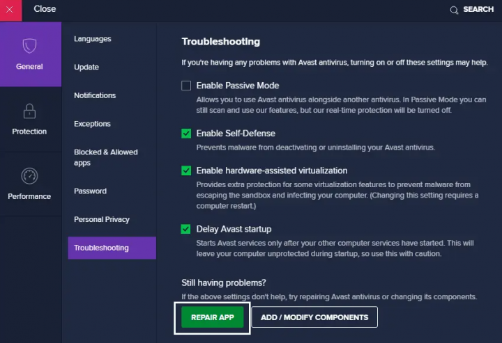The width and height of the screenshot is (502, 343).
Task: Uncheck hardware-assisted virtualization
Action: [186, 170]
